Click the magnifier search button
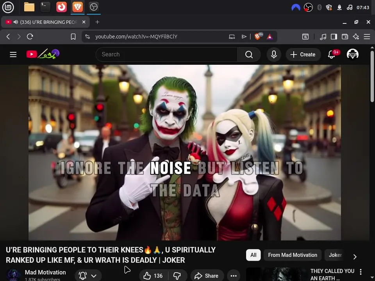Viewport: 375px width, 281px height. point(249,55)
